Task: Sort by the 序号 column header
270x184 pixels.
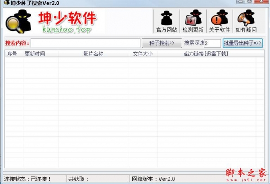Action: coord(14,54)
